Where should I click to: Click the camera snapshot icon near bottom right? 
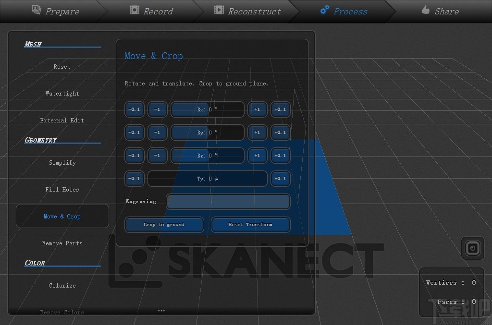click(x=472, y=248)
